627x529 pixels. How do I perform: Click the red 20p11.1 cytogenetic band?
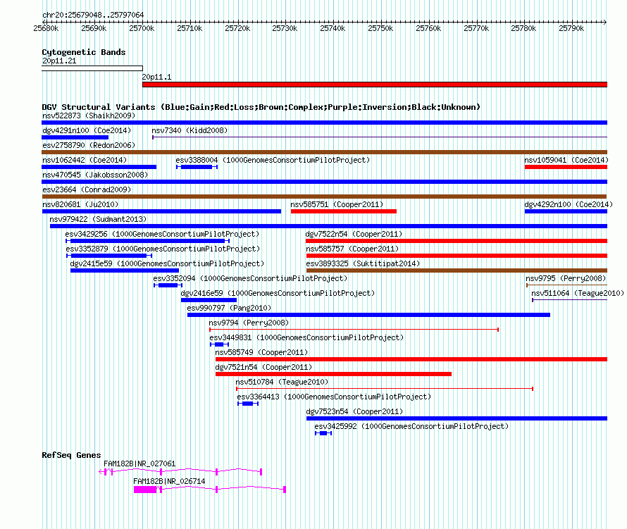(375, 85)
